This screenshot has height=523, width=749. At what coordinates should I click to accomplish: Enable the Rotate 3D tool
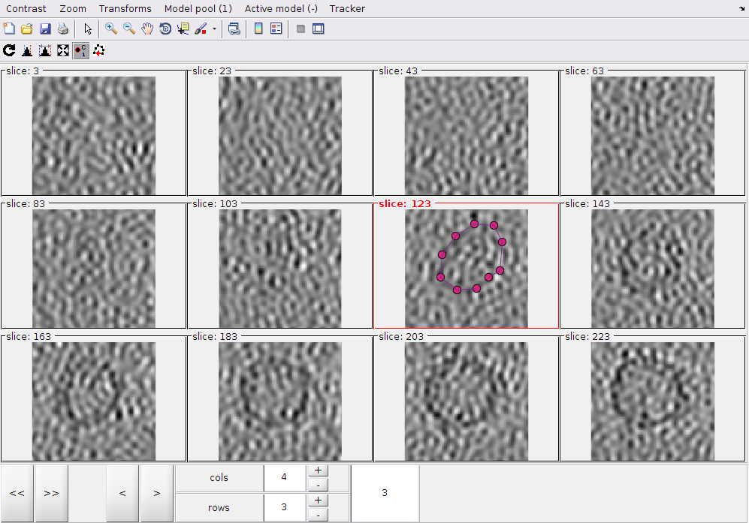[165, 29]
